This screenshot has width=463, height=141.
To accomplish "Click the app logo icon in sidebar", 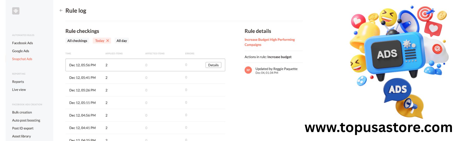I will point(16,11).
